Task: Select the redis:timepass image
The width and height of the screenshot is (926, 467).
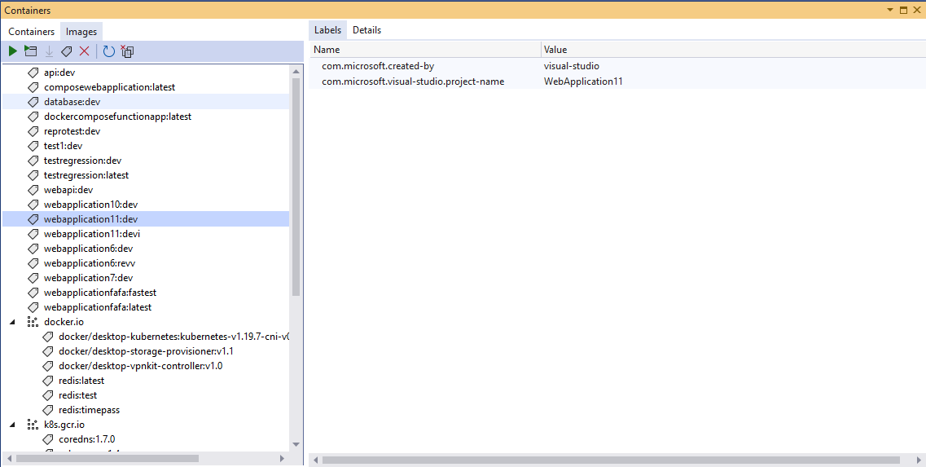Action: (x=89, y=410)
